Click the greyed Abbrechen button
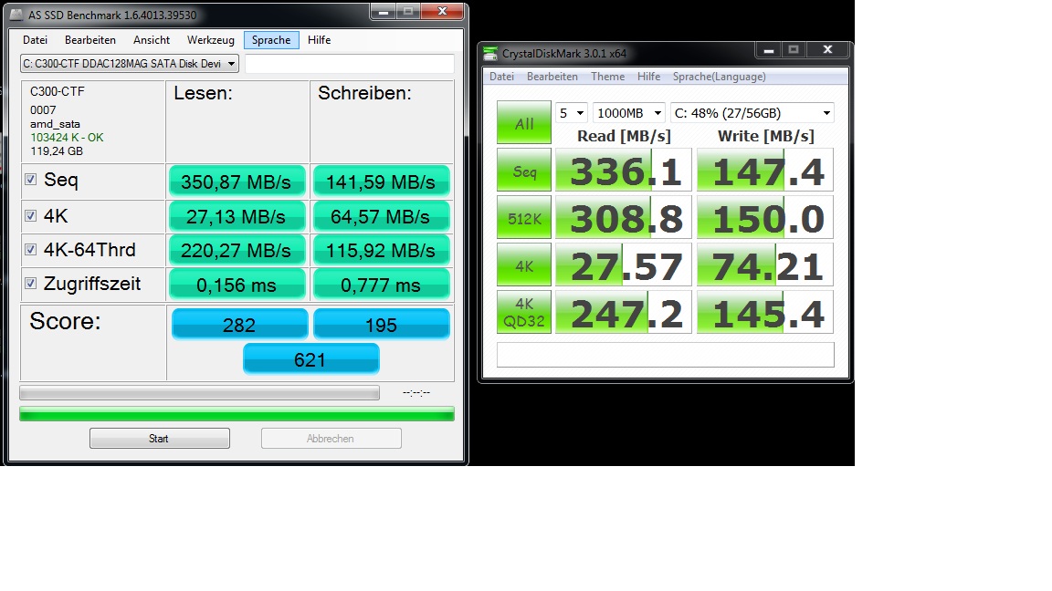Image resolution: width=1052 pixels, height=591 pixels. (x=331, y=438)
